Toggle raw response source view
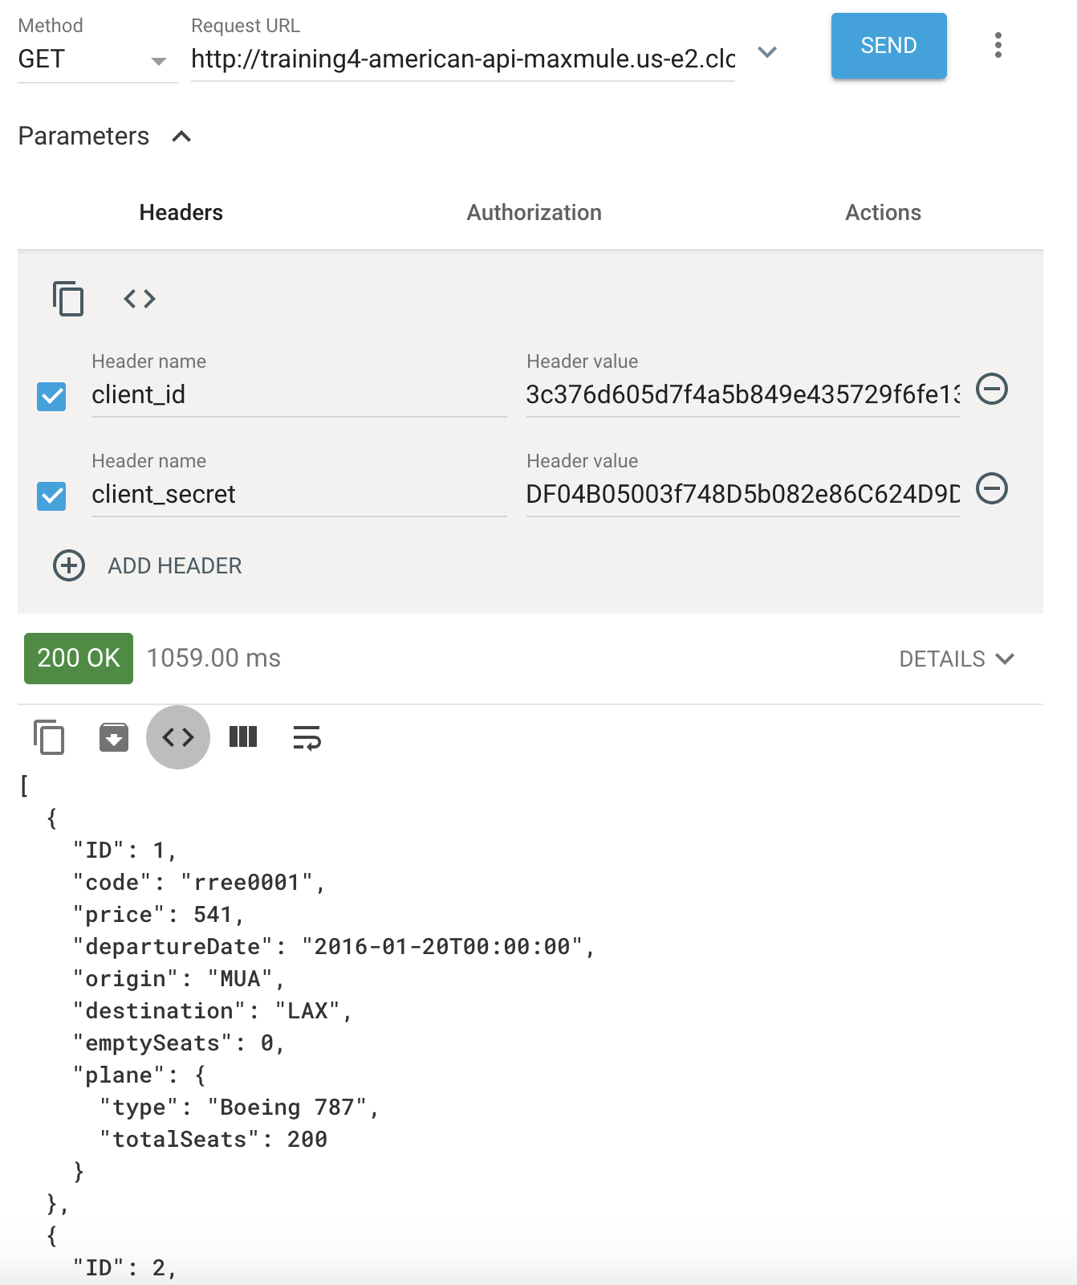Screen dimensions: 1077x1285 click(178, 737)
